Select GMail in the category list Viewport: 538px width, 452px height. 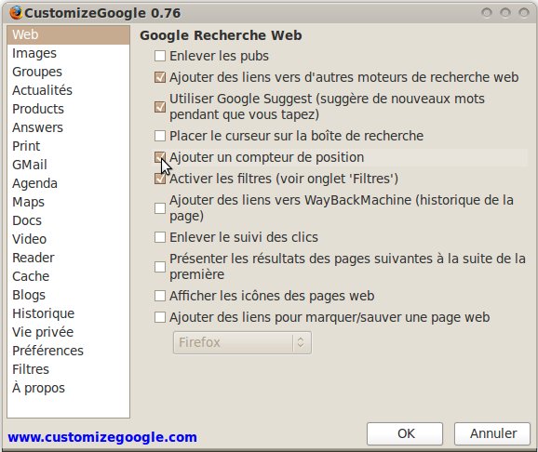(x=68, y=165)
